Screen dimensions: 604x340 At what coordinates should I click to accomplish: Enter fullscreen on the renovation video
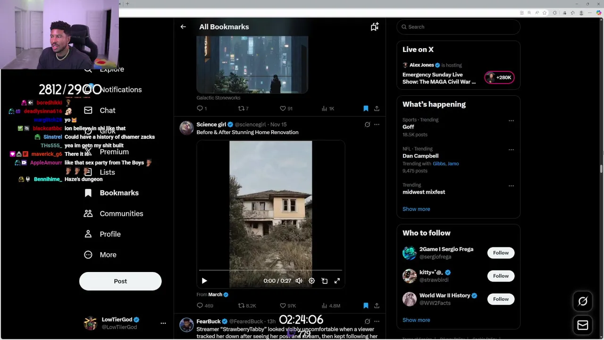(x=337, y=280)
